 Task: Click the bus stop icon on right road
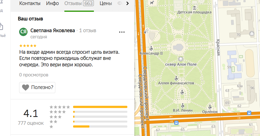pyautogui.click(x=249, y=113)
